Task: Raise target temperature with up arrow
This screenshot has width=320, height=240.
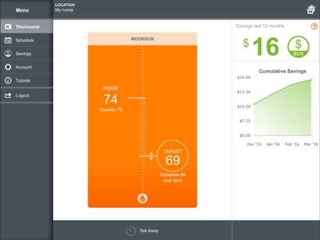Action: (x=151, y=154)
